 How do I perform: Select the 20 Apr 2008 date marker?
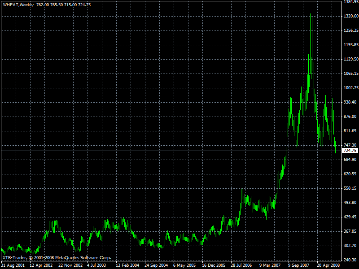(328, 265)
